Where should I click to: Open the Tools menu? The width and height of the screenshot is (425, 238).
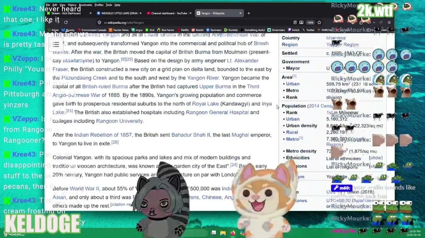coord(109,5)
